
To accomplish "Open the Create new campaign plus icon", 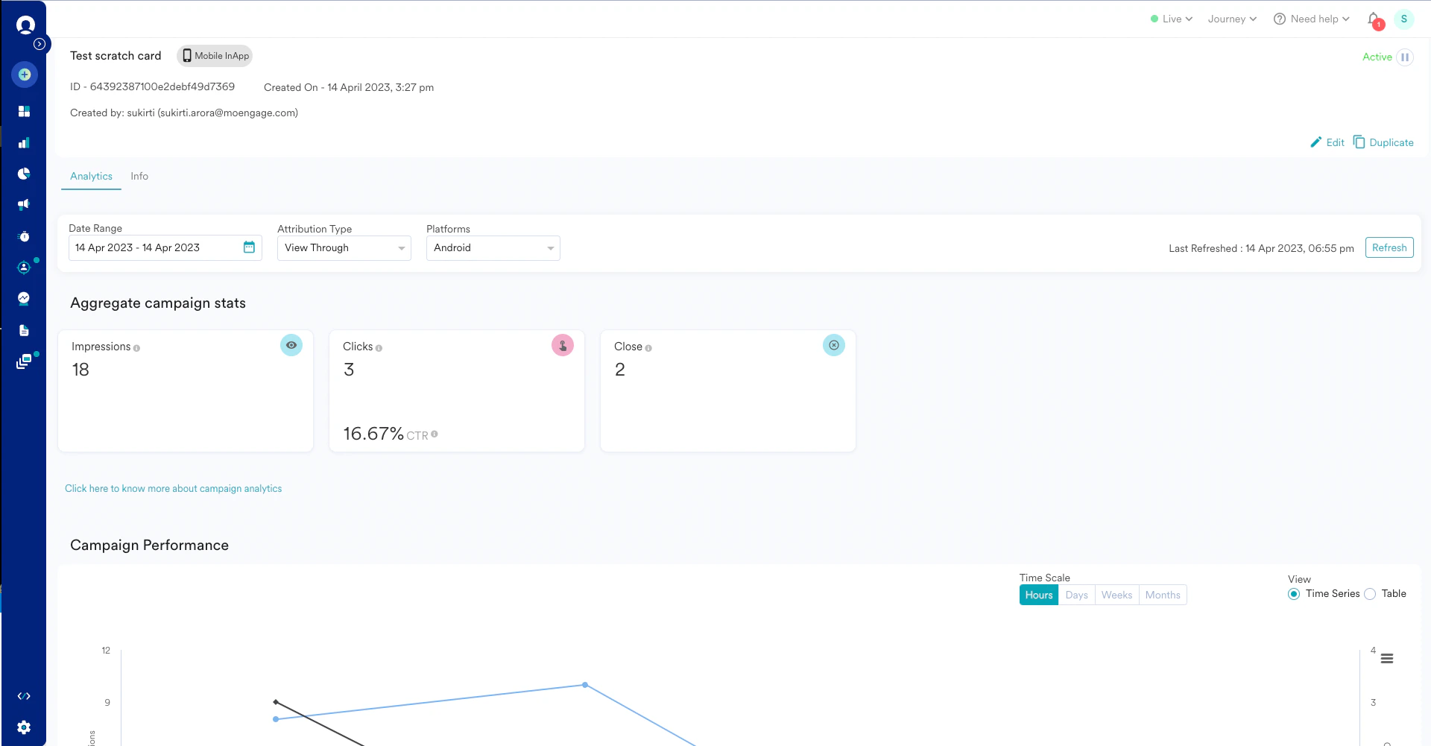I will pos(25,75).
